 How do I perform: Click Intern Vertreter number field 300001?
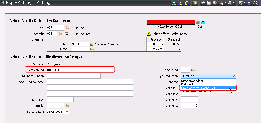click(81, 44)
